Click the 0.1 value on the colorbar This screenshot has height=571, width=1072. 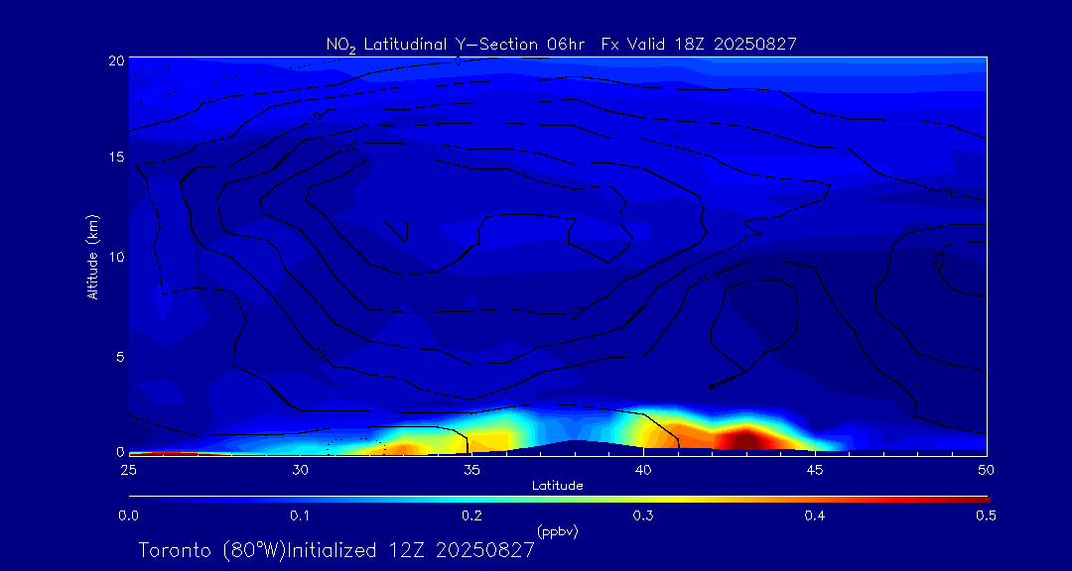click(x=300, y=515)
